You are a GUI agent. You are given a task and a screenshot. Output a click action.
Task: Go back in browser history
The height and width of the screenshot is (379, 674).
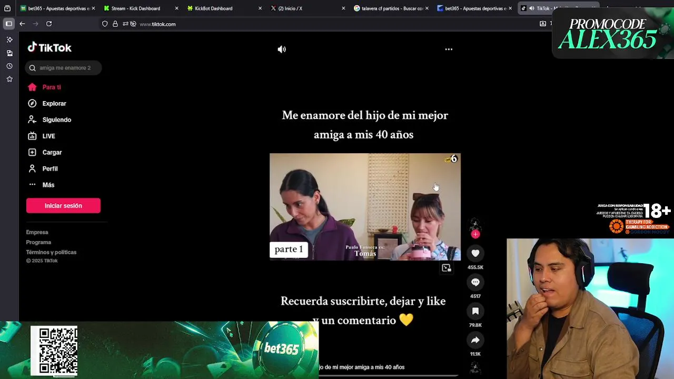click(x=22, y=24)
